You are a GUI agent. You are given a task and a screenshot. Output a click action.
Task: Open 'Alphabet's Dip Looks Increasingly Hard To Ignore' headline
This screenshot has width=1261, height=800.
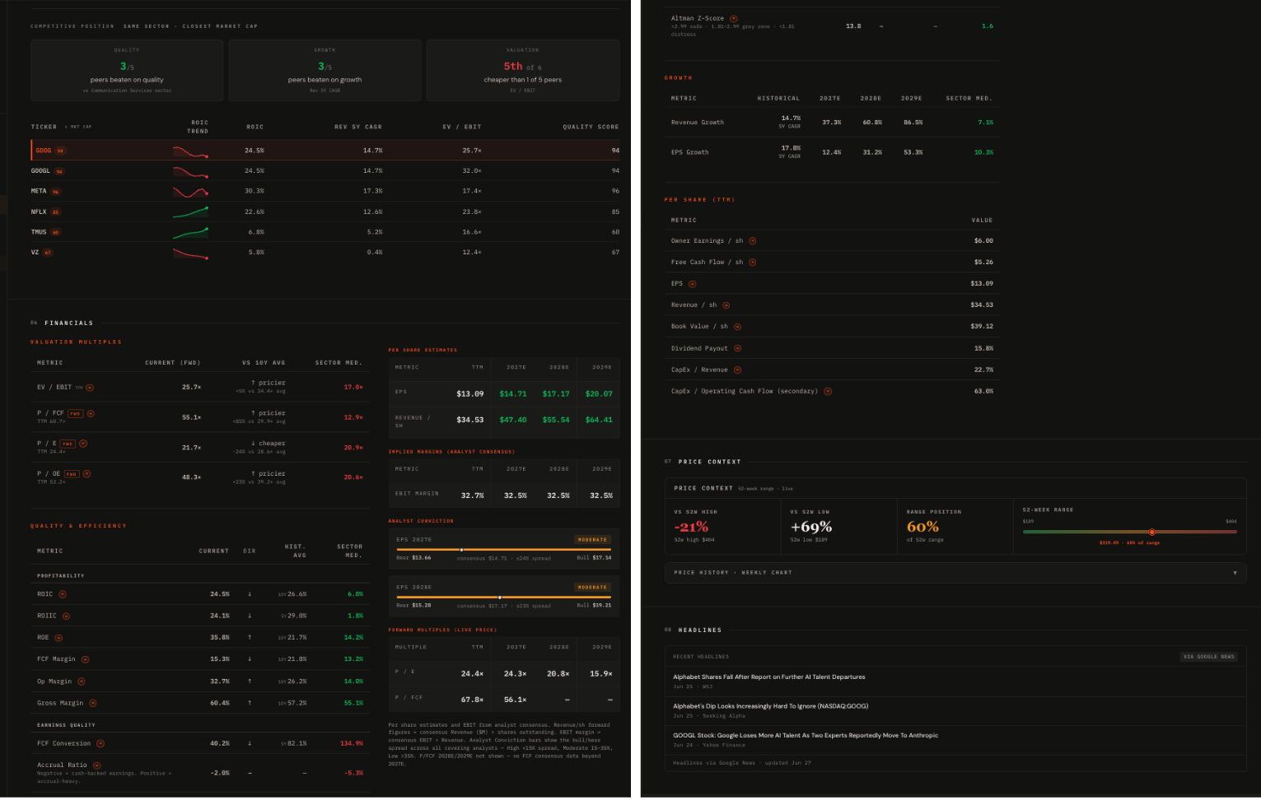point(770,706)
